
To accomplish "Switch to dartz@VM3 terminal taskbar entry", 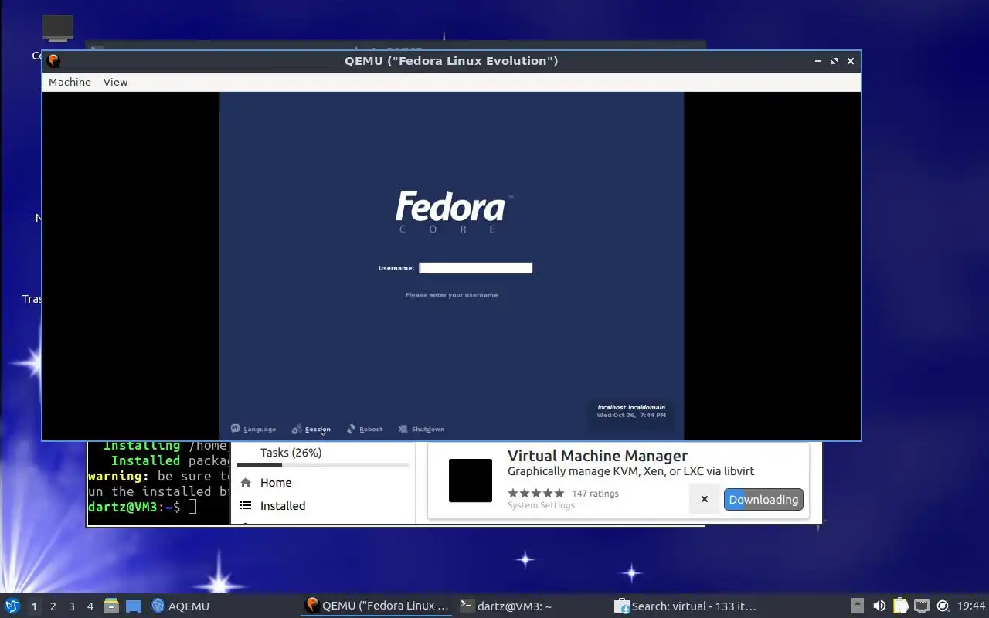I will 506,606.
